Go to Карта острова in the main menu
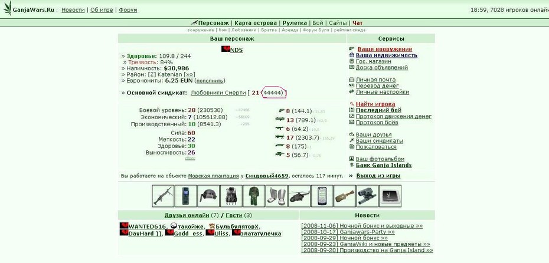Viewport: 549px width, 263px height. point(256,23)
